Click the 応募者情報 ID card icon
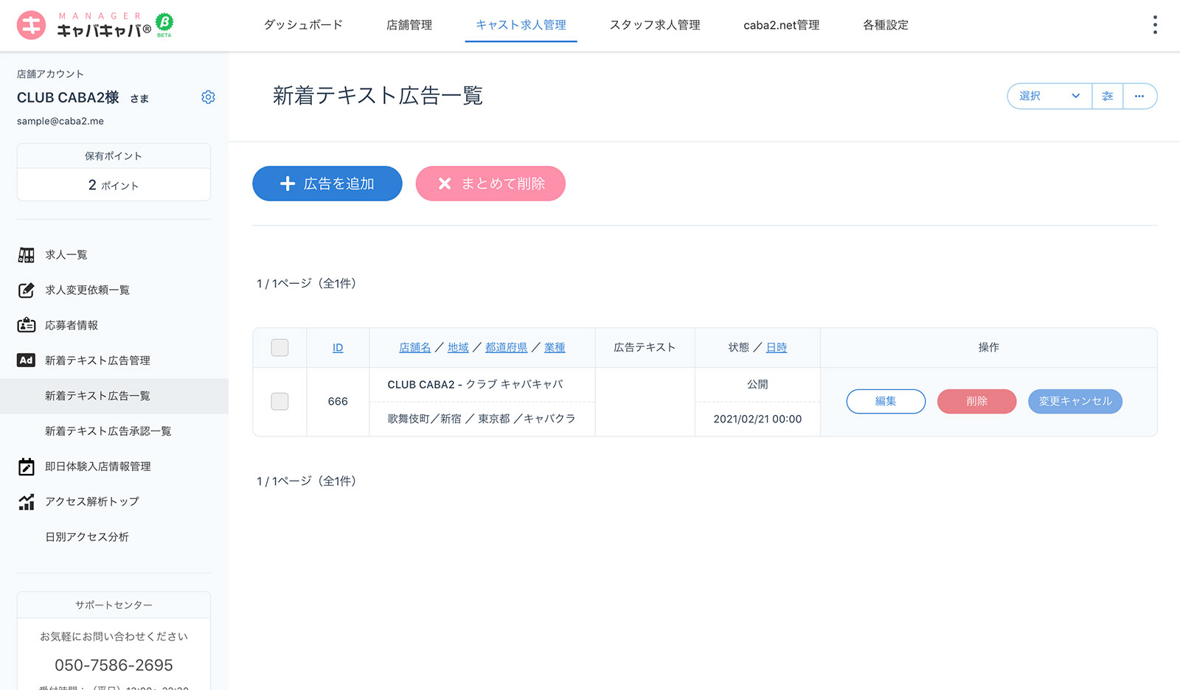 27,325
